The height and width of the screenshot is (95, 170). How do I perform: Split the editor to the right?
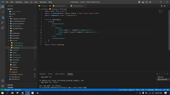(165, 6)
